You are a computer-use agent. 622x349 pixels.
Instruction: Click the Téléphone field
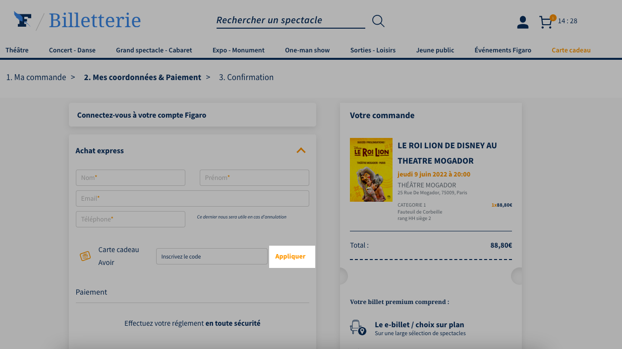(x=130, y=219)
